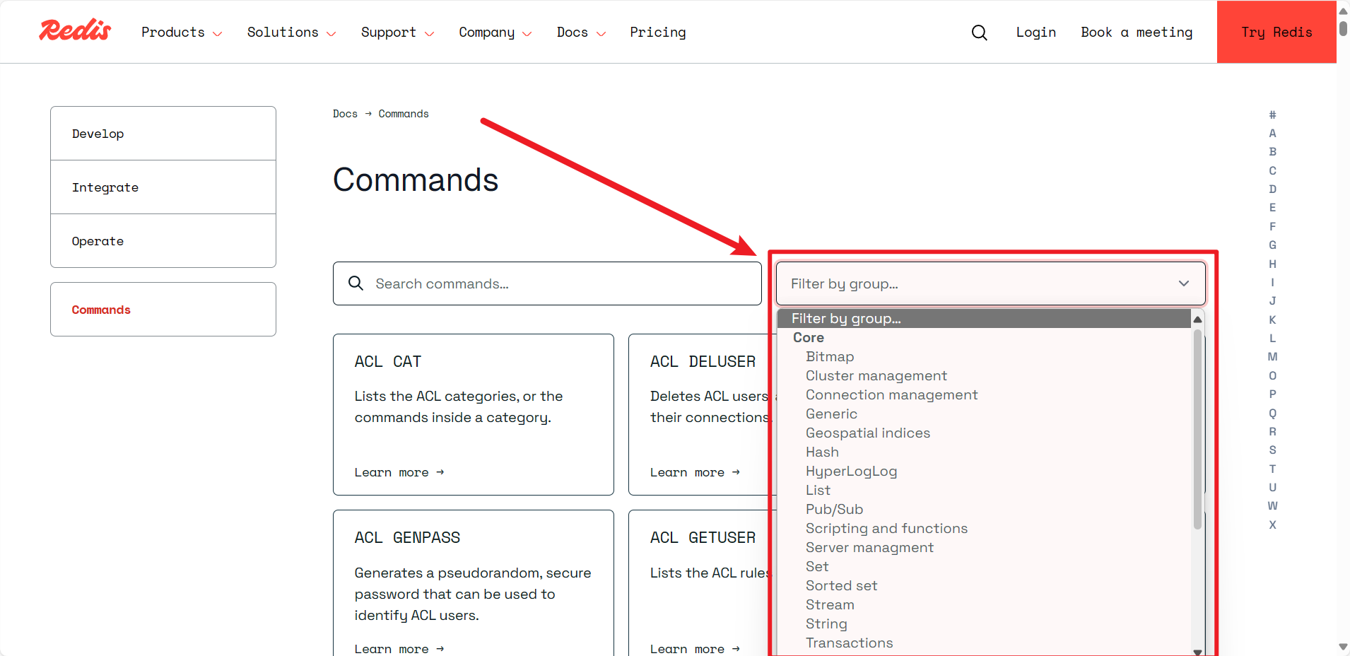This screenshot has height=656, width=1350.
Task: Jump to letter L in alphabet index
Action: [x=1272, y=339]
